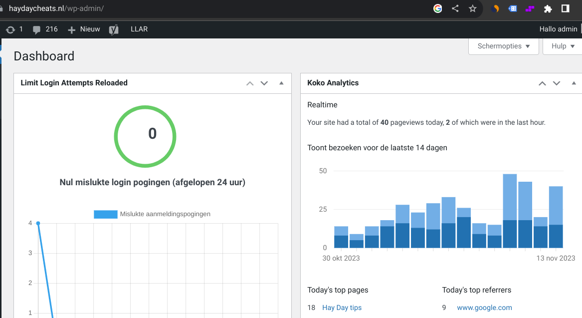This screenshot has height=318, width=582.
Task: Toggle Mislukte aanmeldingspogingen legend swatch
Action: [105, 214]
